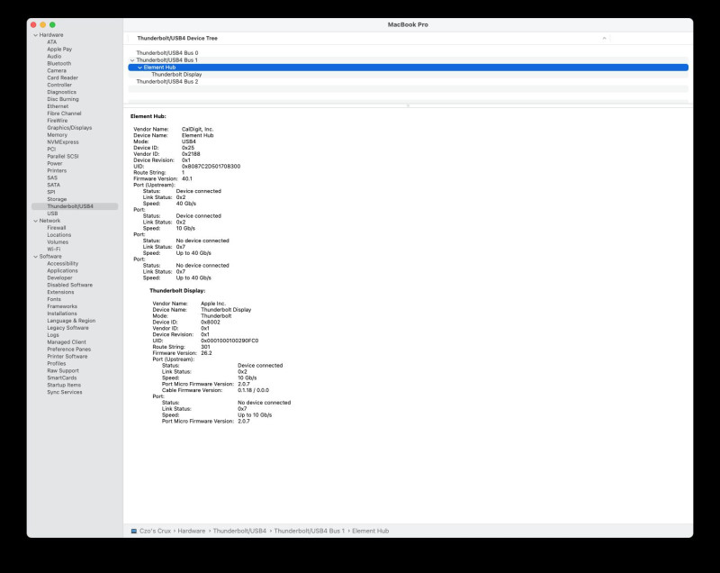Select NVMExpress in the sidebar

[x=63, y=142]
